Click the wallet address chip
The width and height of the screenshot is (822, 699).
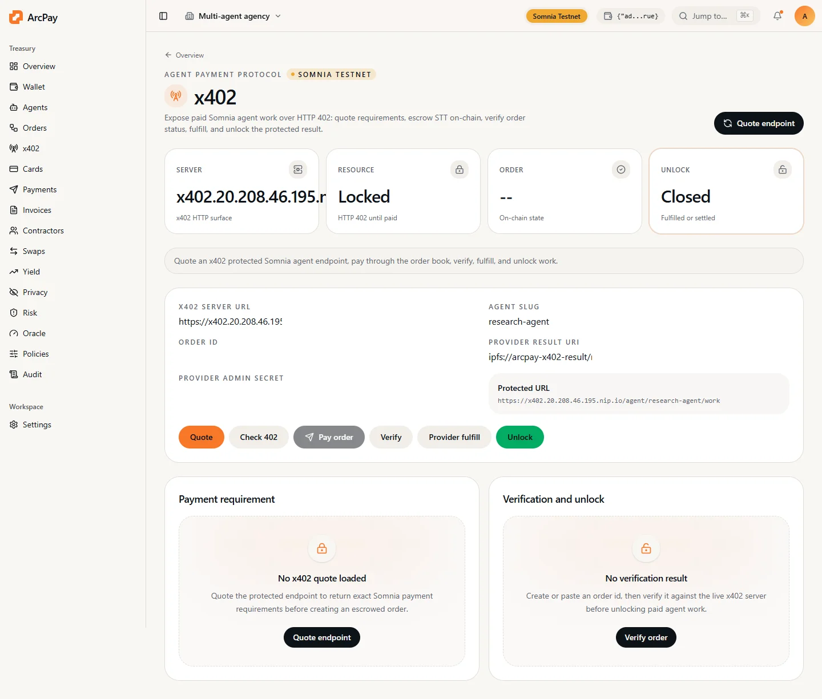pyautogui.click(x=631, y=16)
